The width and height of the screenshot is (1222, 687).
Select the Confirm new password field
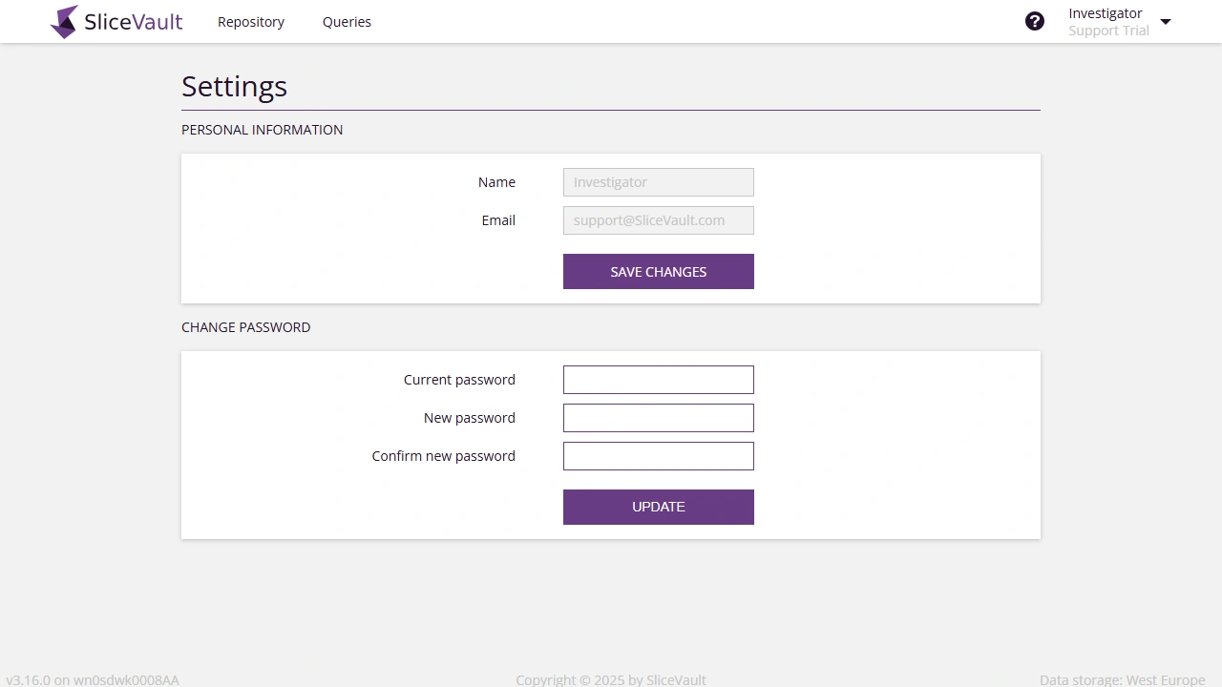659,455
